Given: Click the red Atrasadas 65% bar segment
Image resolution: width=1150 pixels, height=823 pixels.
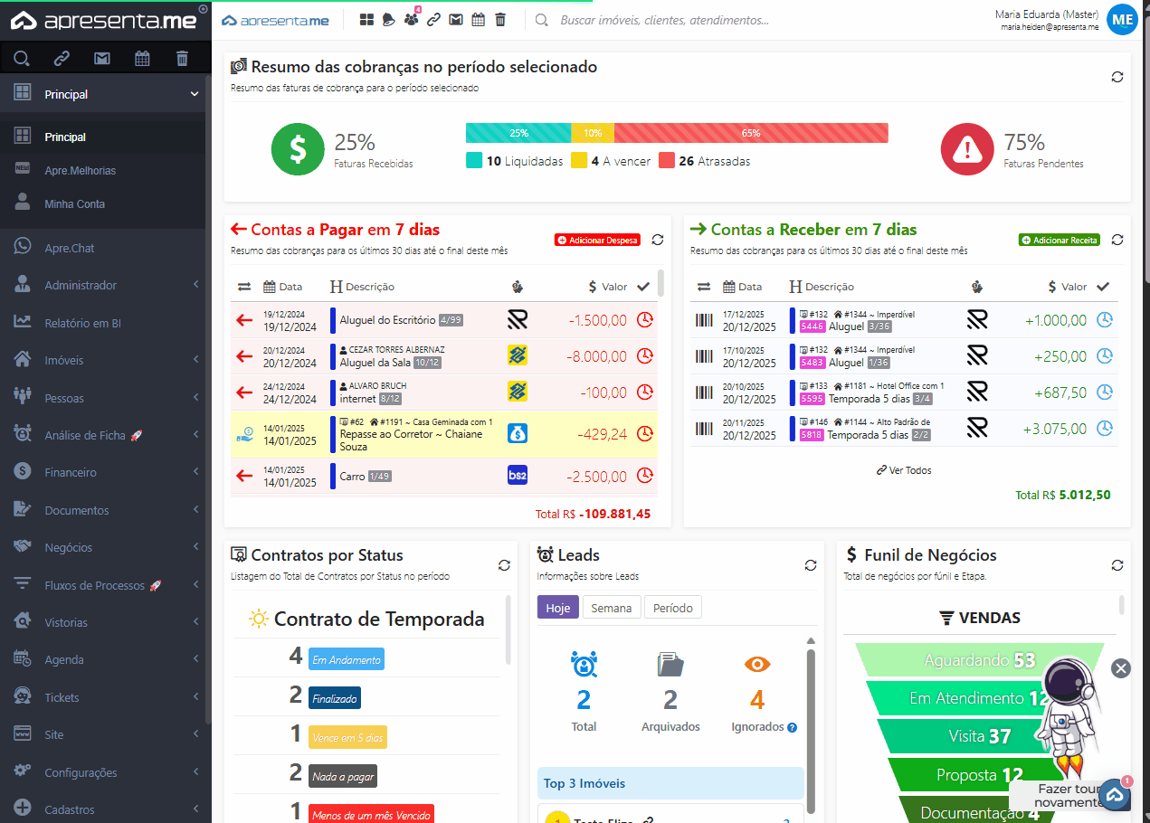Looking at the screenshot, I should coord(751,133).
